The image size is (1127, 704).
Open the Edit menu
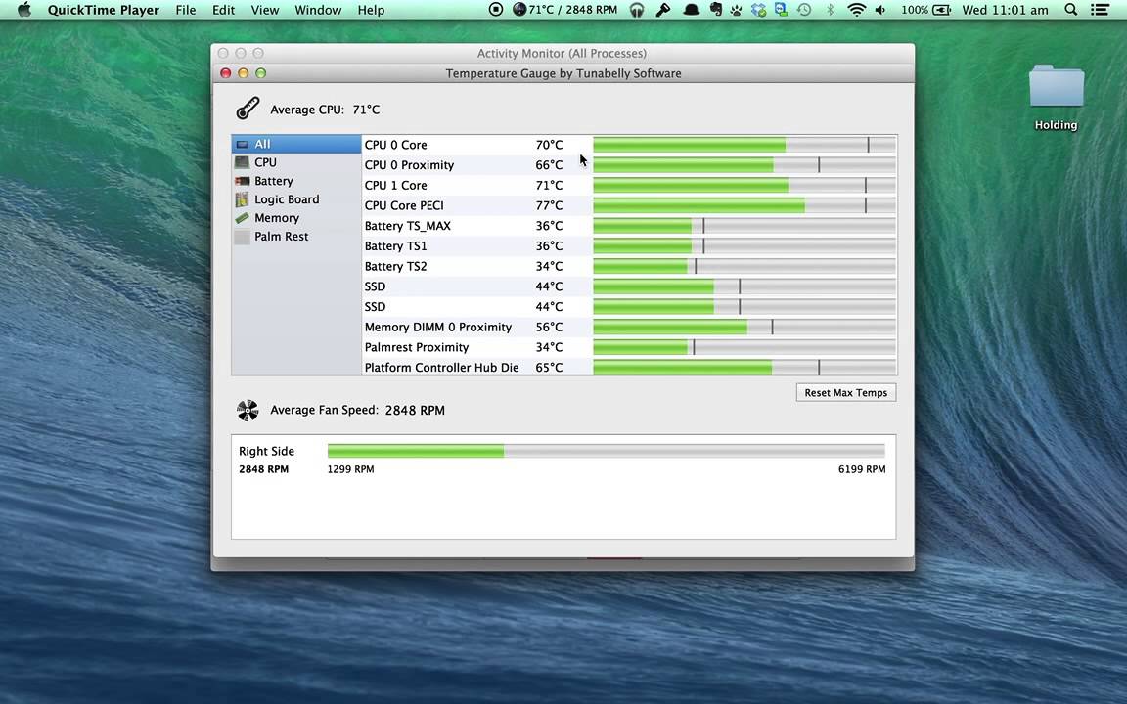(x=223, y=10)
